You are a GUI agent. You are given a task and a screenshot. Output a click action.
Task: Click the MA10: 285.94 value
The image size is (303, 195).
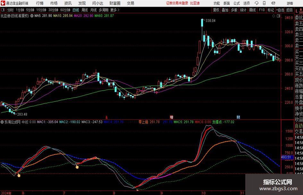pyautogui.click(x=63, y=16)
